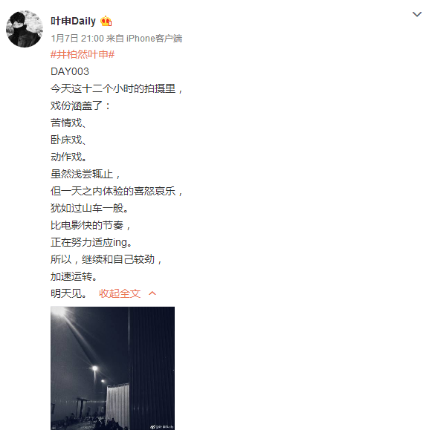Click the 加速运转 text line
The width and height of the screenshot is (426, 433).
pyautogui.click(x=74, y=276)
